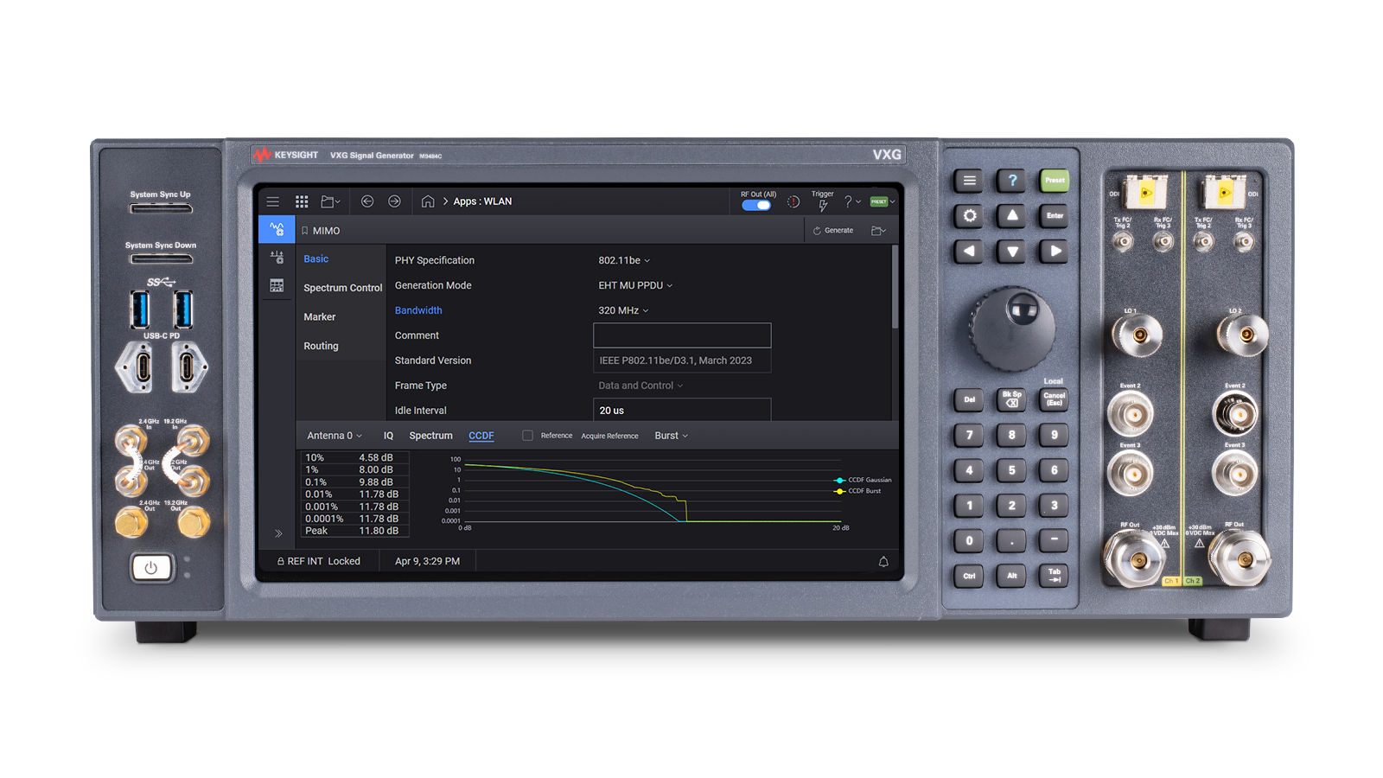This screenshot has width=1383, height=778.
Task: Navigate forward with the right arrow circle
Action: (x=394, y=201)
